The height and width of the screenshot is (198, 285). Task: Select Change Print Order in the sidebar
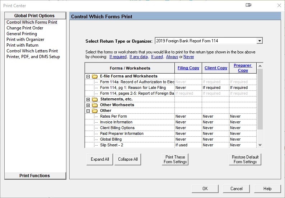click(25, 28)
